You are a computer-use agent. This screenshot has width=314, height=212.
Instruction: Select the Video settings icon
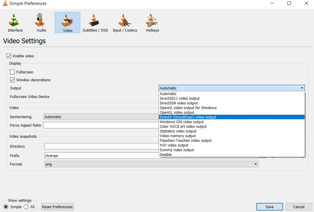67,22
